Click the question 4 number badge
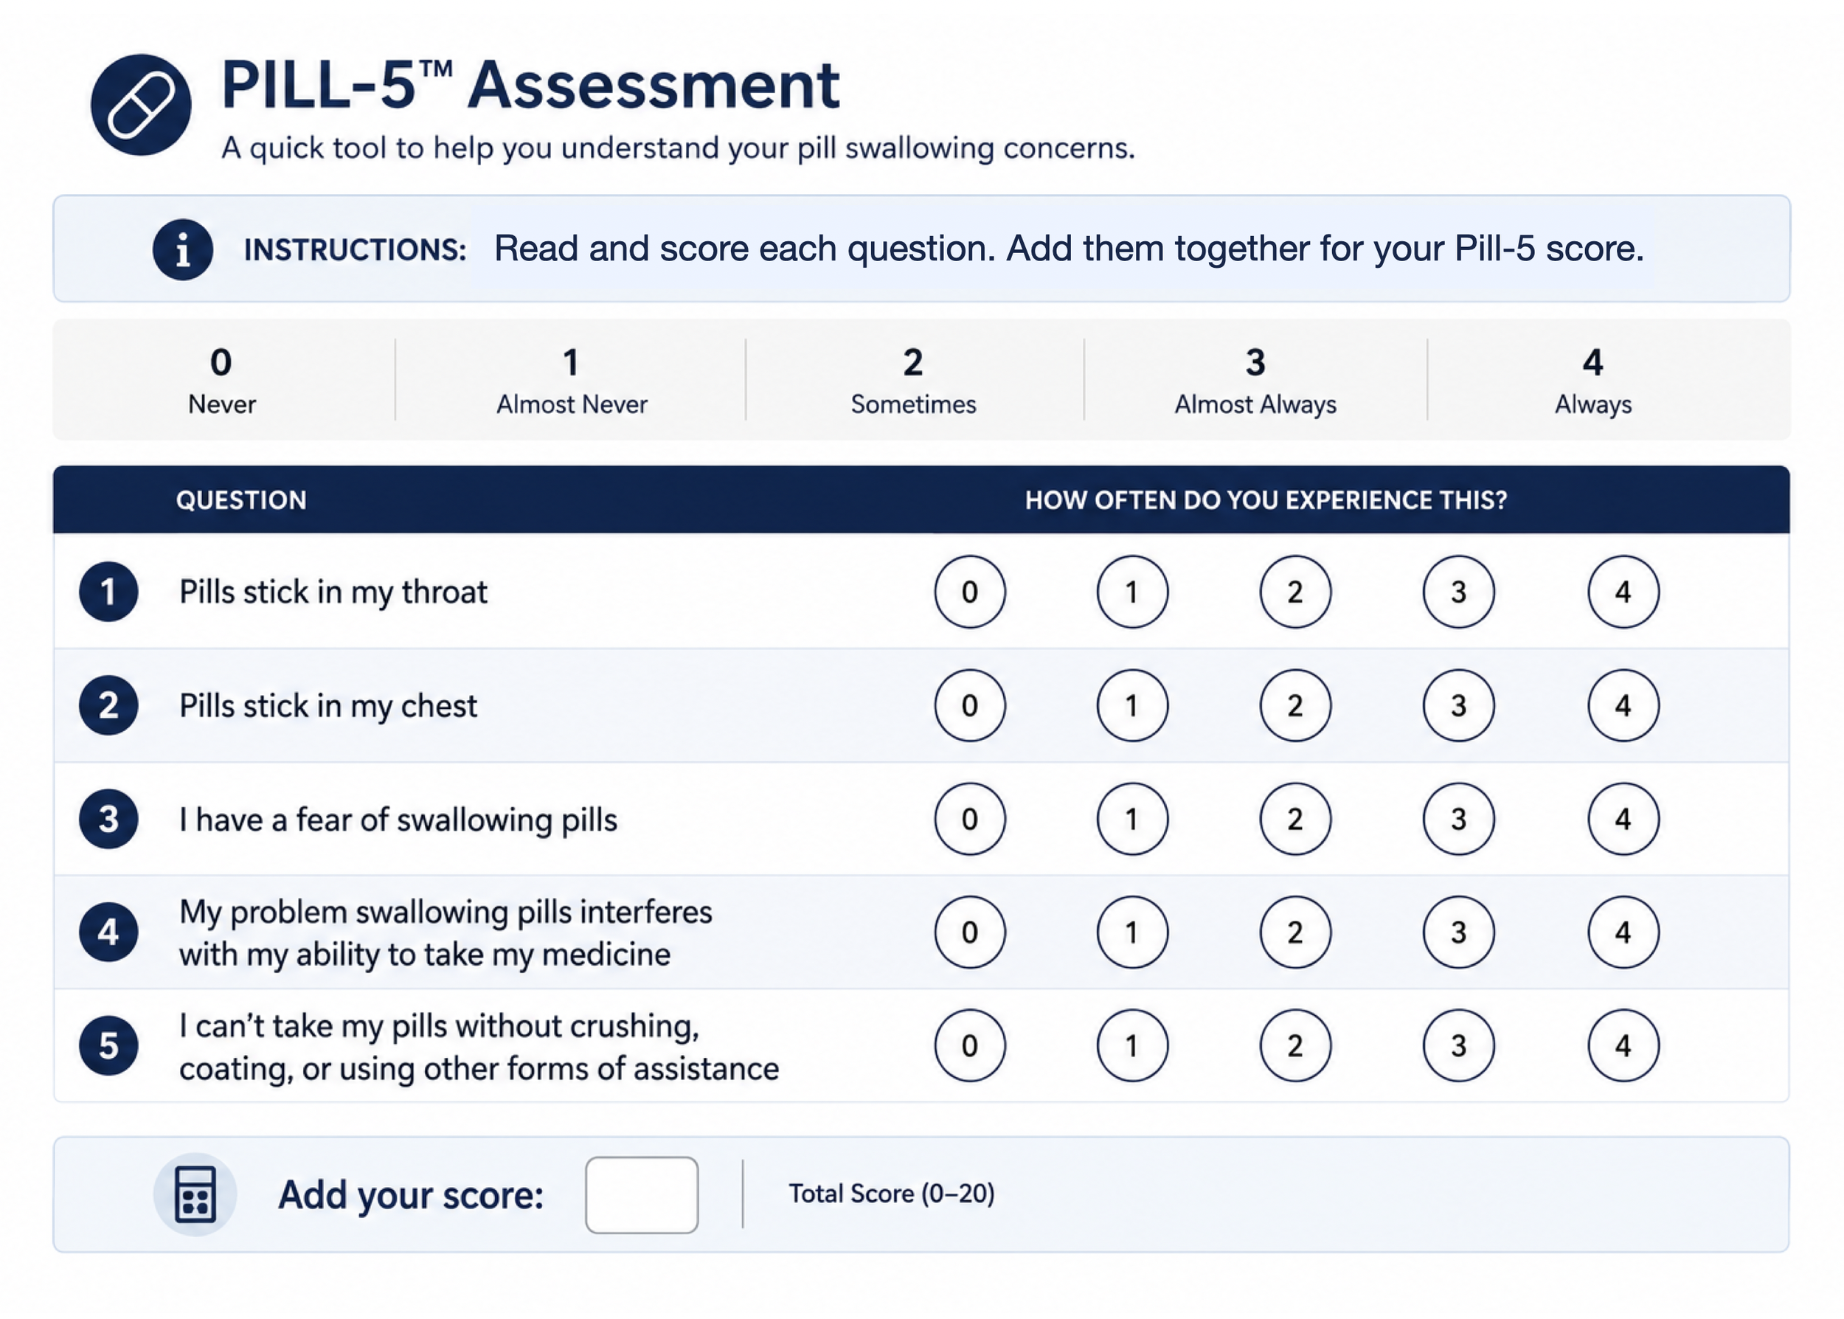 109,932
